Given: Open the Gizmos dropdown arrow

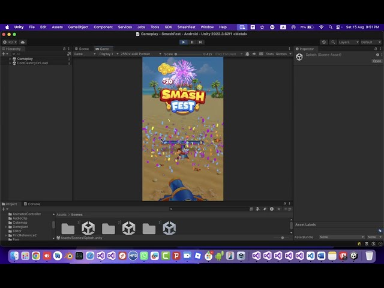Looking at the screenshot, I should (x=290, y=54).
